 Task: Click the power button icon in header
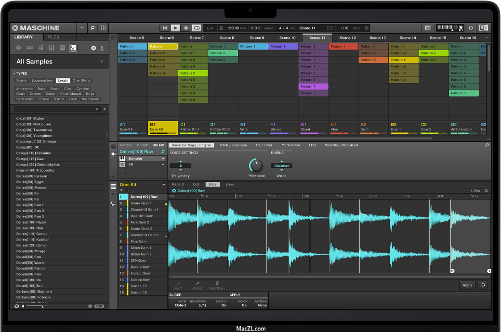[x=471, y=28]
